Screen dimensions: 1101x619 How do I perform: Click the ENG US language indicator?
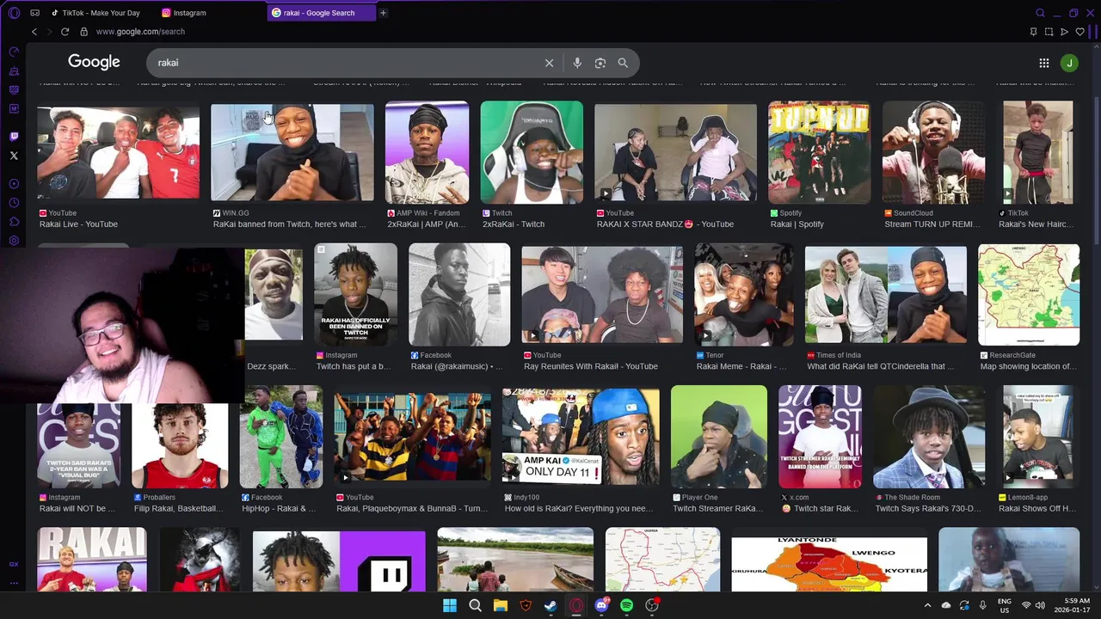(x=1005, y=605)
